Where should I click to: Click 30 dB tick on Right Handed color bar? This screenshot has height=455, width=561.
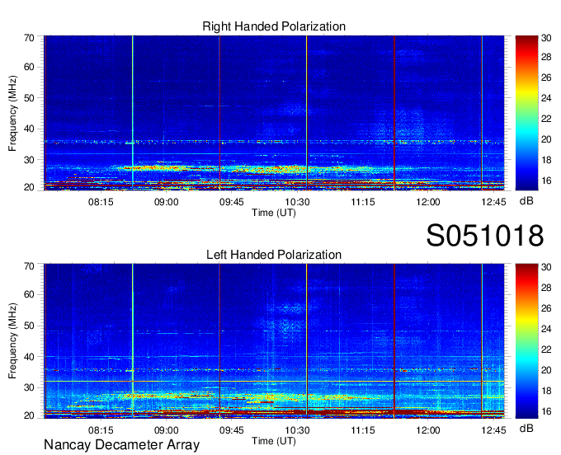pos(546,38)
